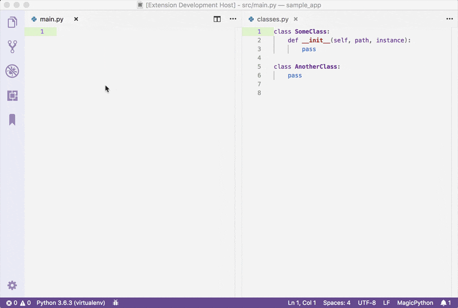Click the __init__ method name
The image size is (458, 308).
[316, 40]
